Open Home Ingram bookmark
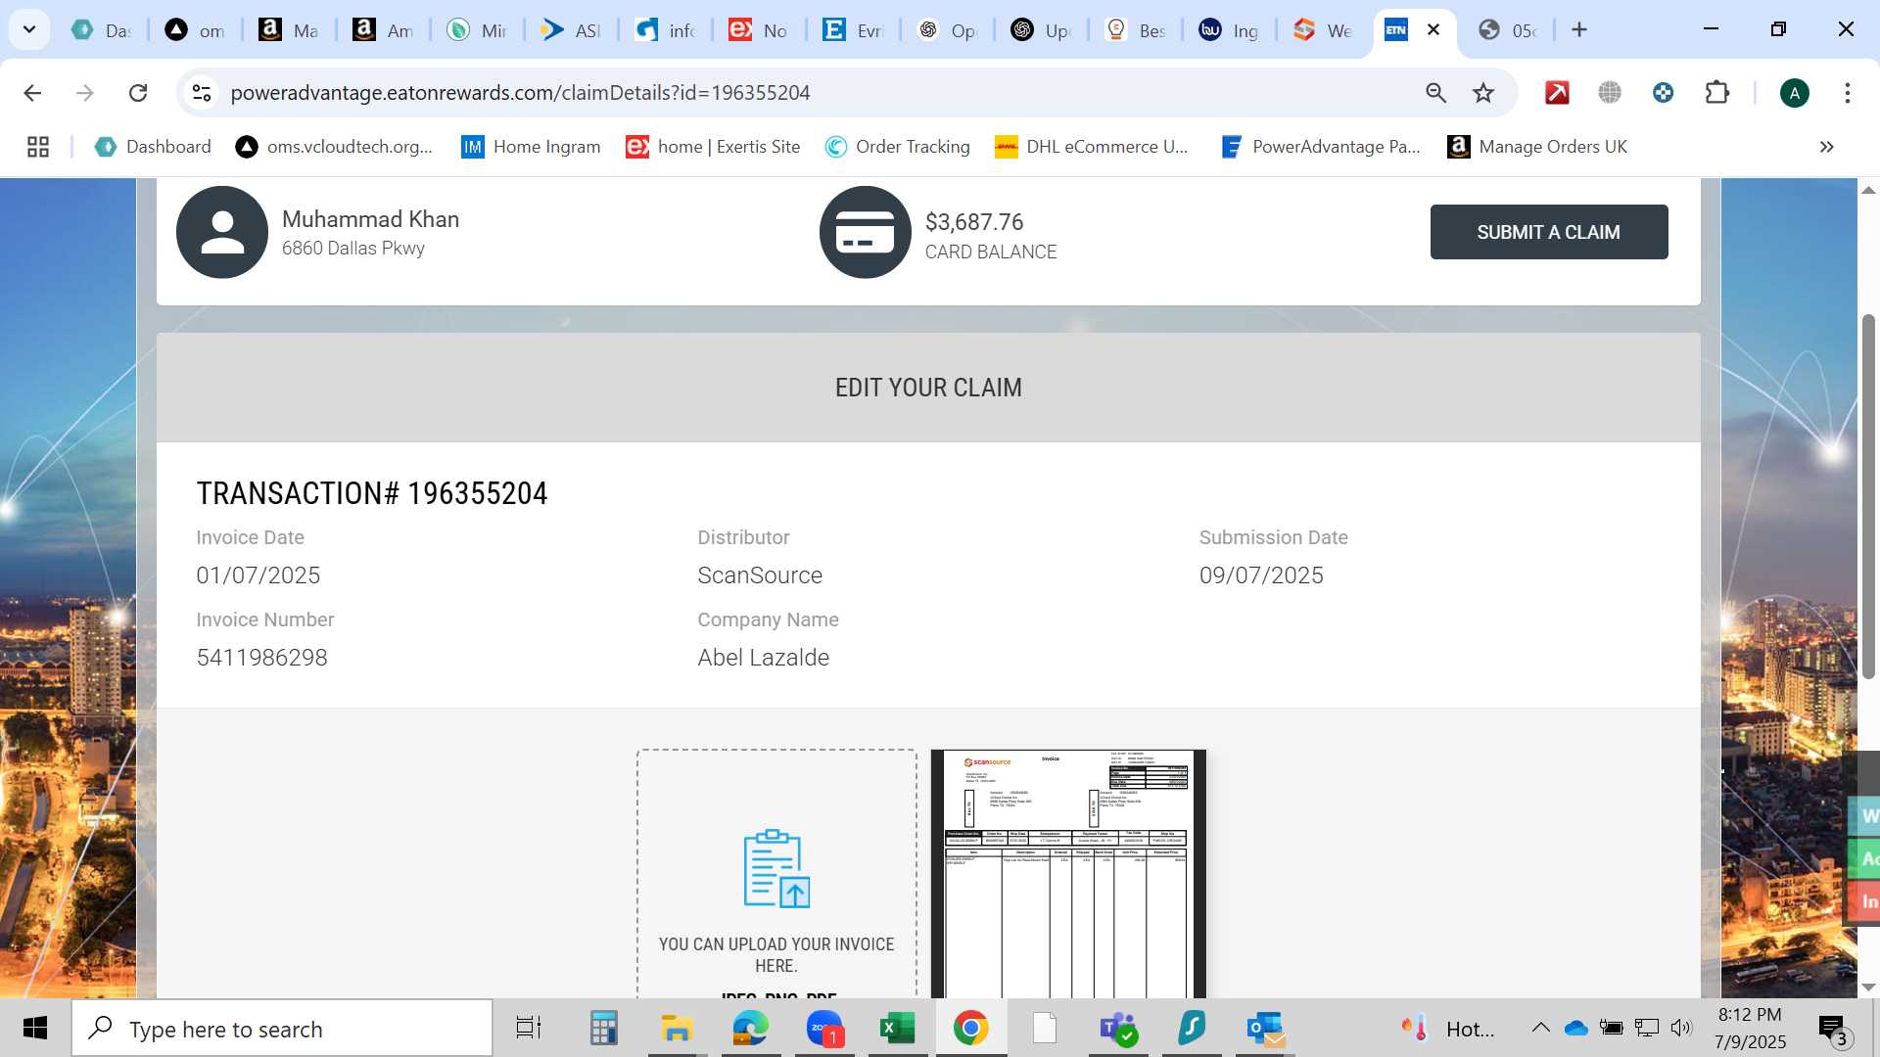This screenshot has height=1057, width=1880. (531, 147)
